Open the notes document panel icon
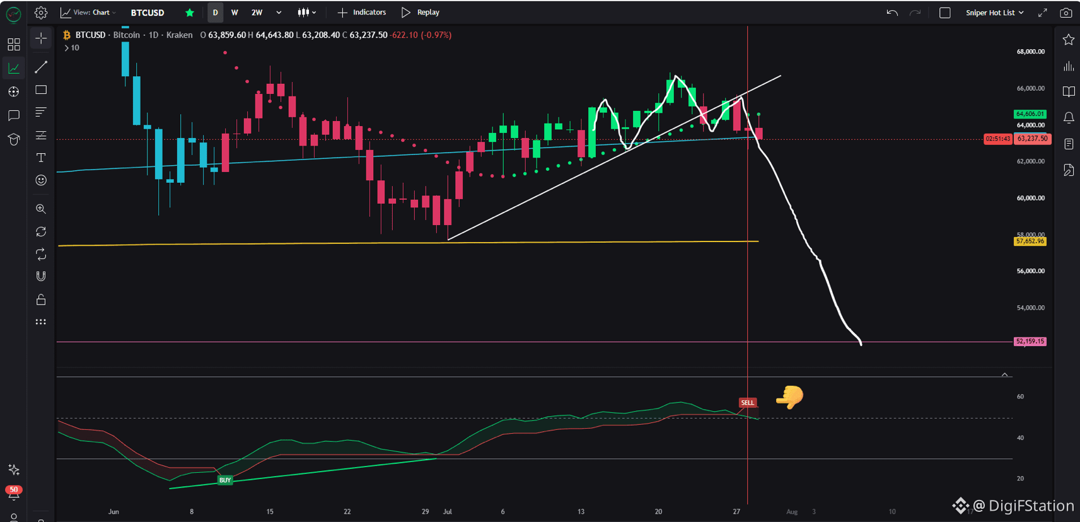The height and width of the screenshot is (522, 1080). [1069, 144]
